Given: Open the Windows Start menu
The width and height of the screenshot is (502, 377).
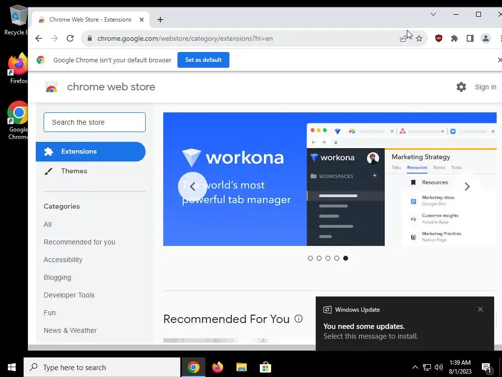Looking at the screenshot, I should click(12, 367).
